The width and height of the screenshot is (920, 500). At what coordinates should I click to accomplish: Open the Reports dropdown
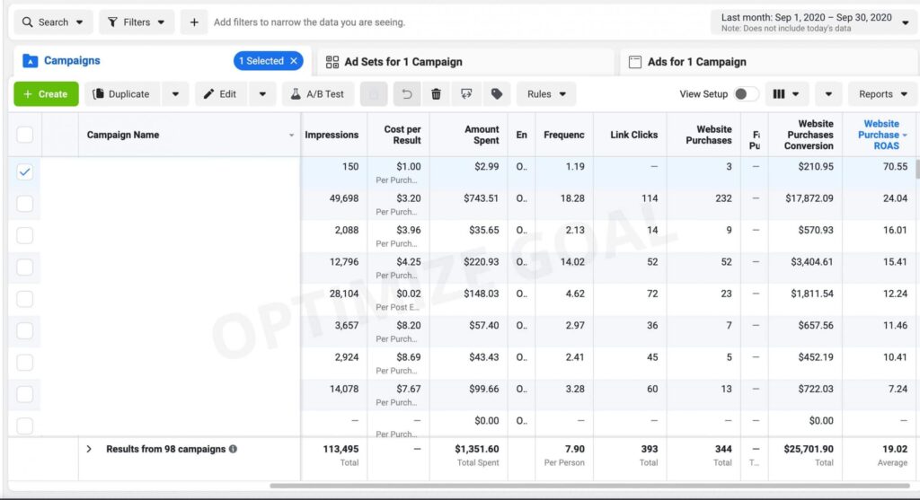[882, 93]
